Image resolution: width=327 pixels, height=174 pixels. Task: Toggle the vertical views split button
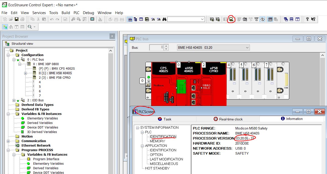pos(17,27)
